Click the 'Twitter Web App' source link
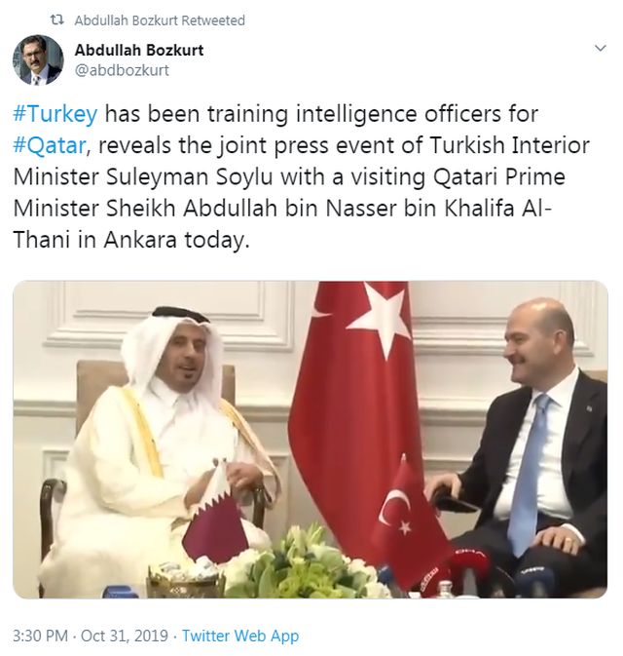This screenshot has height=656, width=623. point(240,636)
